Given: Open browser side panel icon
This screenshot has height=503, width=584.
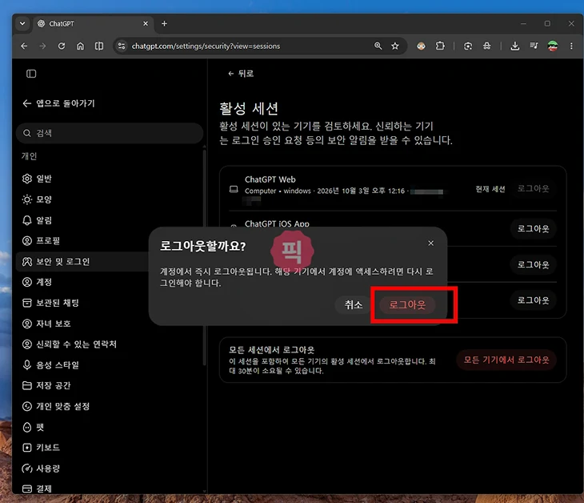Looking at the screenshot, I should 99,46.
